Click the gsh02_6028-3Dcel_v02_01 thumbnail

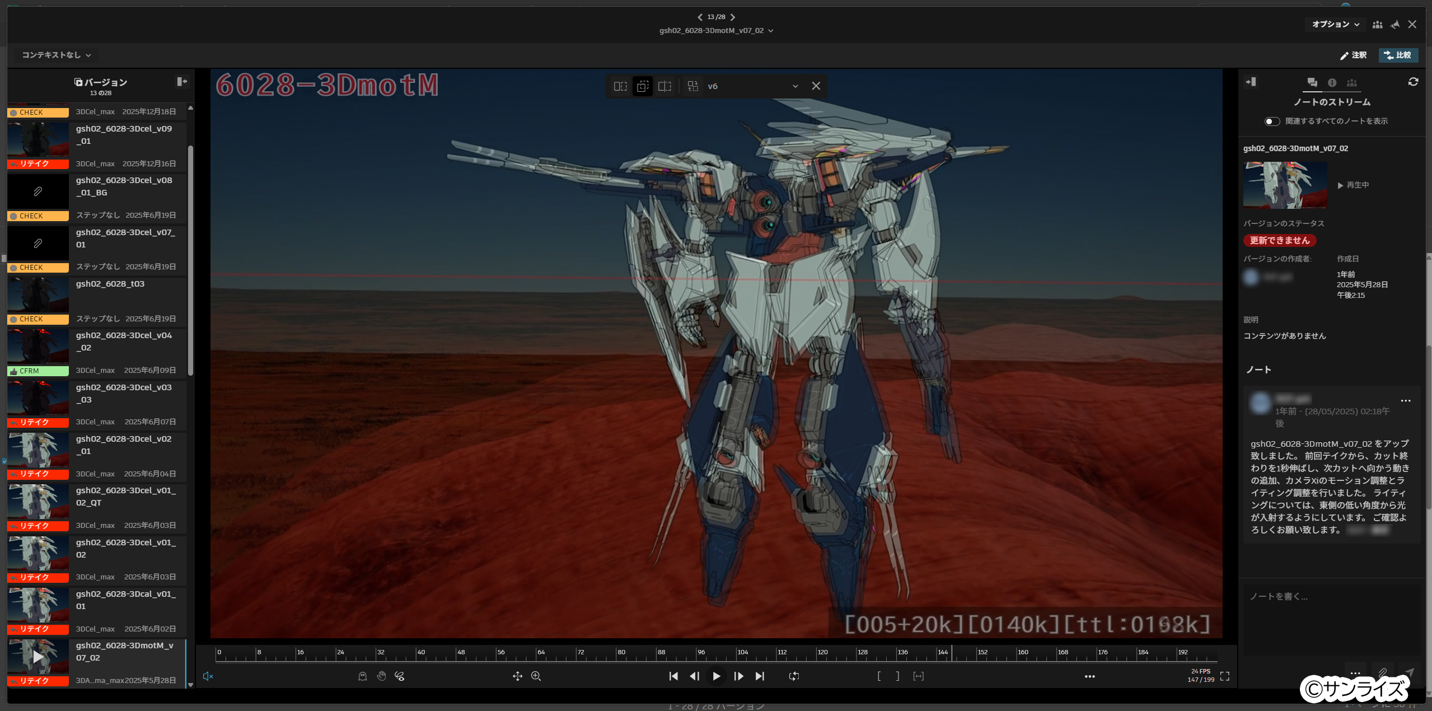pyautogui.click(x=38, y=450)
